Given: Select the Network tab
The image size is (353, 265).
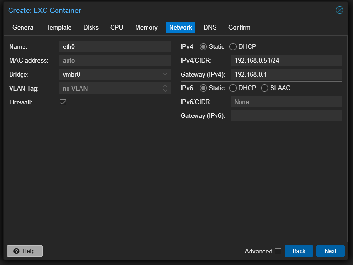Looking at the screenshot, I should 181,27.
